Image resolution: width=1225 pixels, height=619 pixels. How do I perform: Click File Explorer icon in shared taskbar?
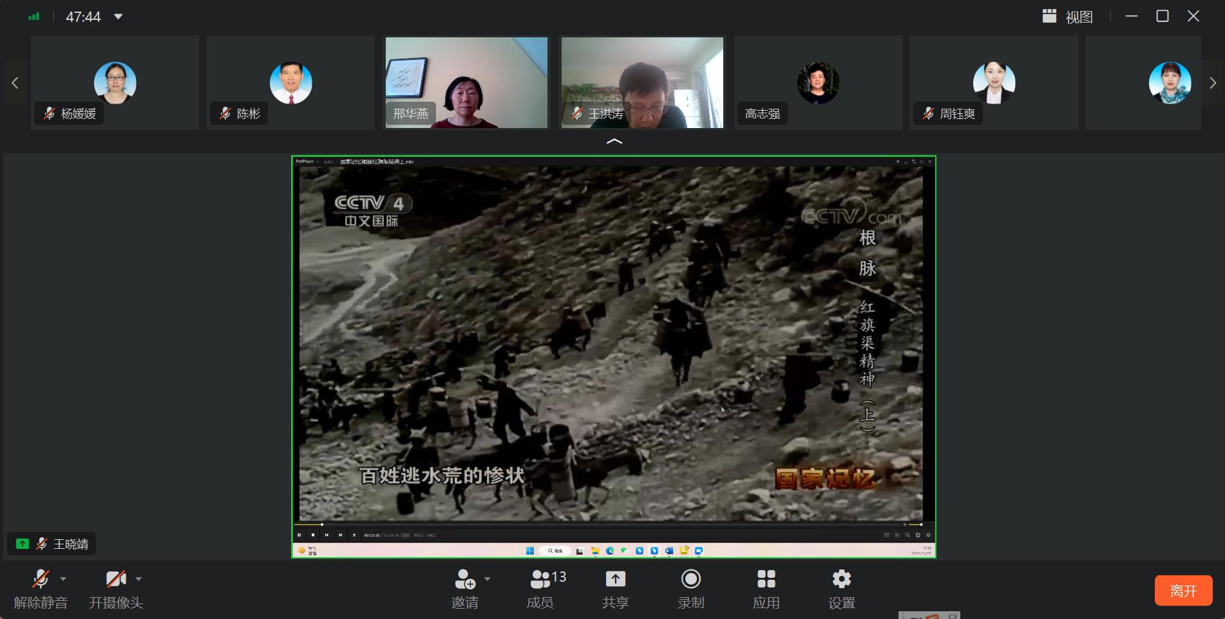(x=595, y=551)
